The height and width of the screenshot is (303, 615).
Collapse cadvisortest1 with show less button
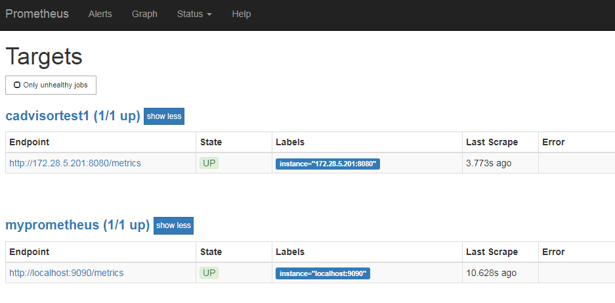point(164,116)
